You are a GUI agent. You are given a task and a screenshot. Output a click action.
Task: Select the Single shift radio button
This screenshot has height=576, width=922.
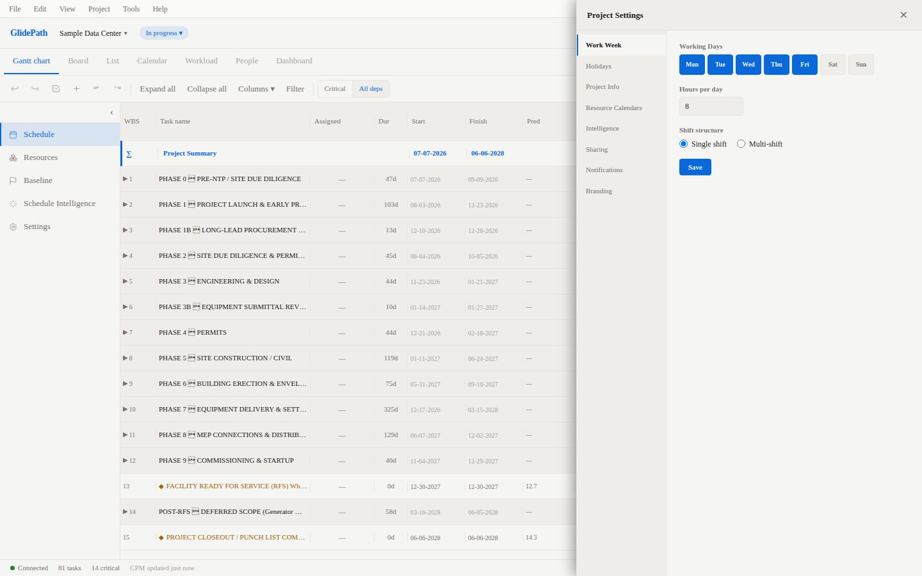(683, 144)
